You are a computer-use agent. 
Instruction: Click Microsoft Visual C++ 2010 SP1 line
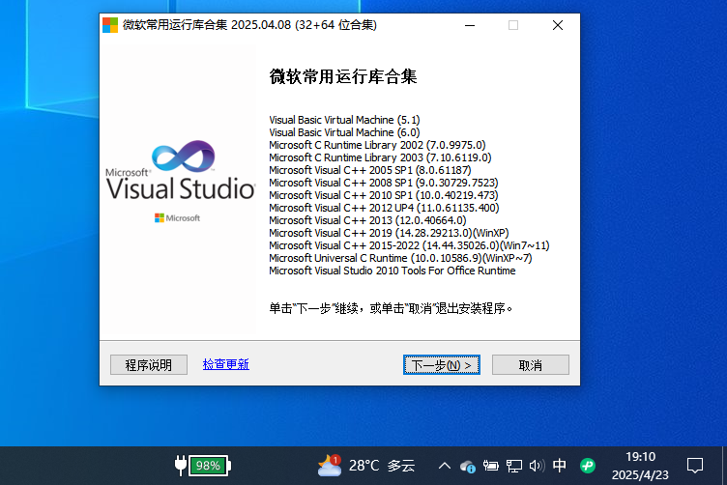pos(384,195)
